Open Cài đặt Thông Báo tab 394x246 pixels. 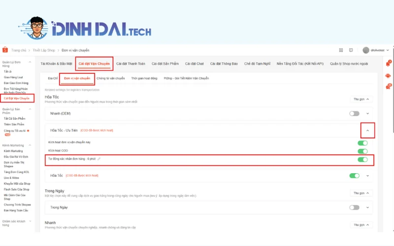[x=224, y=64]
